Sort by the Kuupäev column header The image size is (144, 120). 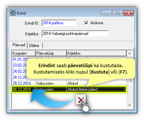click(23, 53)
